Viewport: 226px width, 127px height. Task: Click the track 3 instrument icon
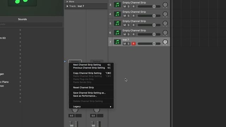point(117,5)
